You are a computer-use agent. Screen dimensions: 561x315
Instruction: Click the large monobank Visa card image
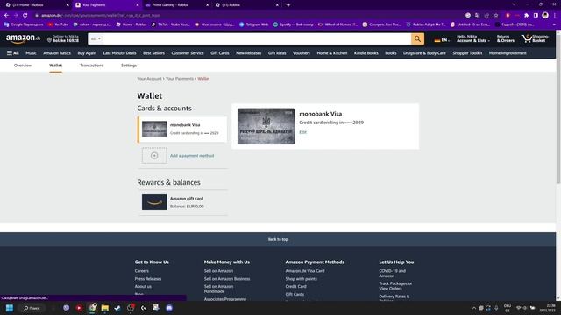point(266,126)
